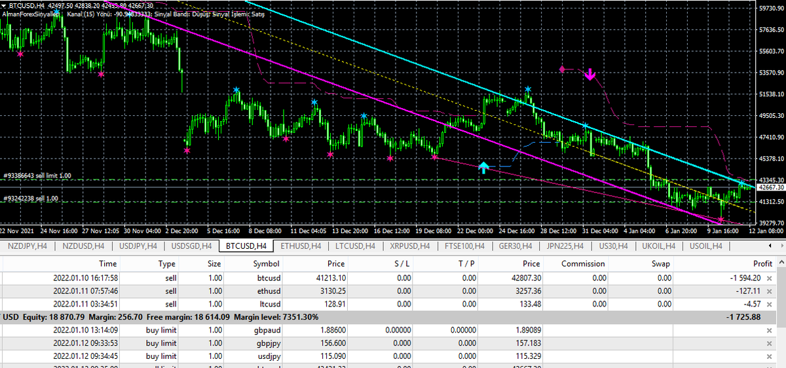
Task: Click current price label 42667.30 on scale
Action: (770, 187)
